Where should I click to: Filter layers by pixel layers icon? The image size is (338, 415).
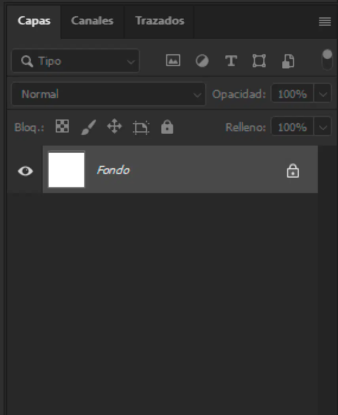(173, 61)
